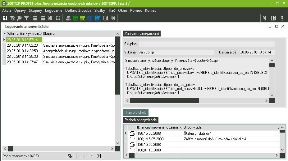Click the sort icon at toolbar start
This screenshot has height=161, width=288.
click(x=5, y=18)
